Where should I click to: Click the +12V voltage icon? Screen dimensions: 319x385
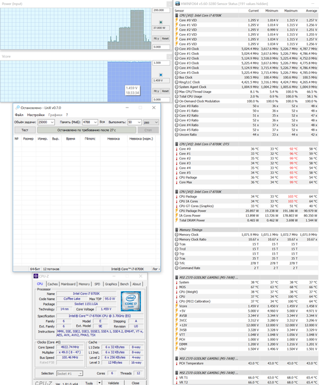(x=177, y=325)
